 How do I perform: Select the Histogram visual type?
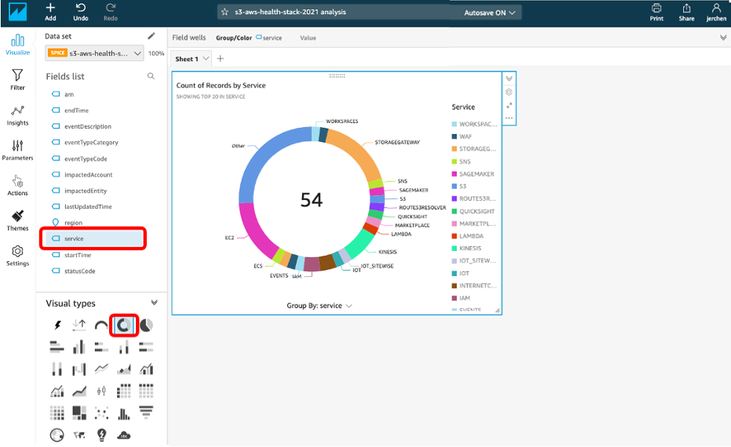[x=123, y=413]
